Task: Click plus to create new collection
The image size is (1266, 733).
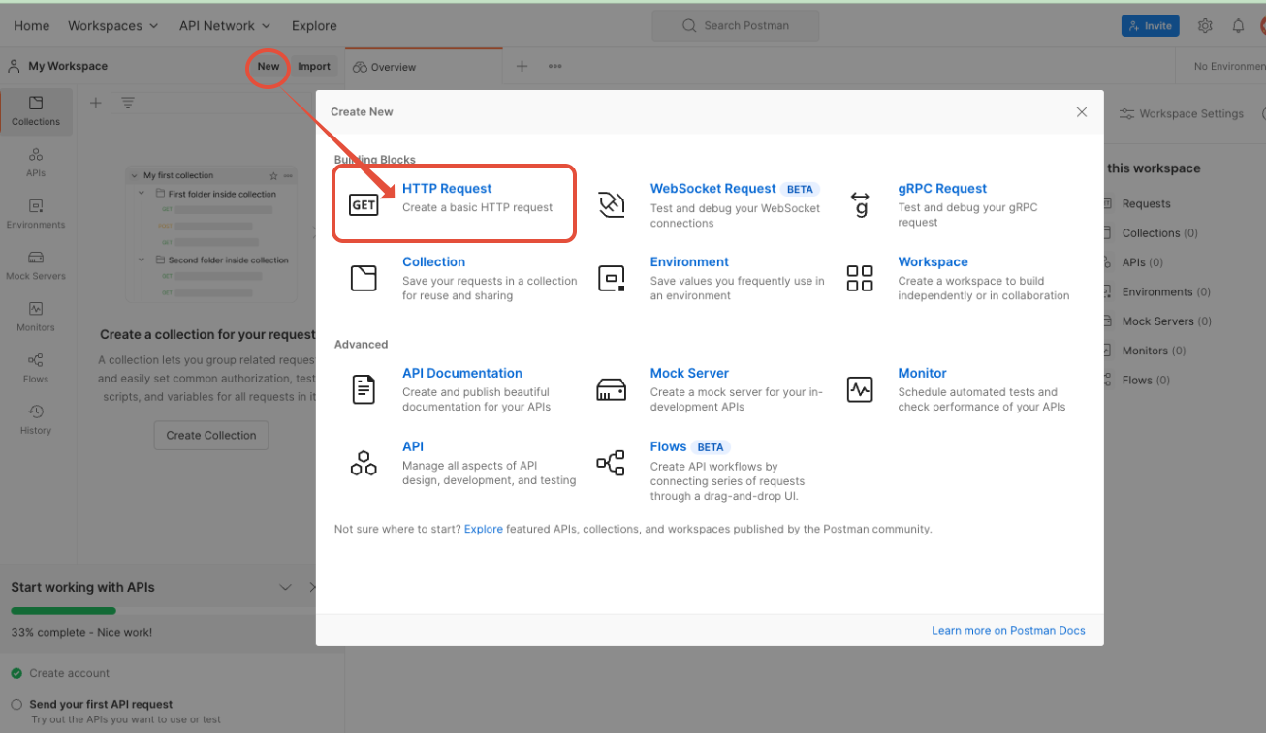Action: coord(95,103)
